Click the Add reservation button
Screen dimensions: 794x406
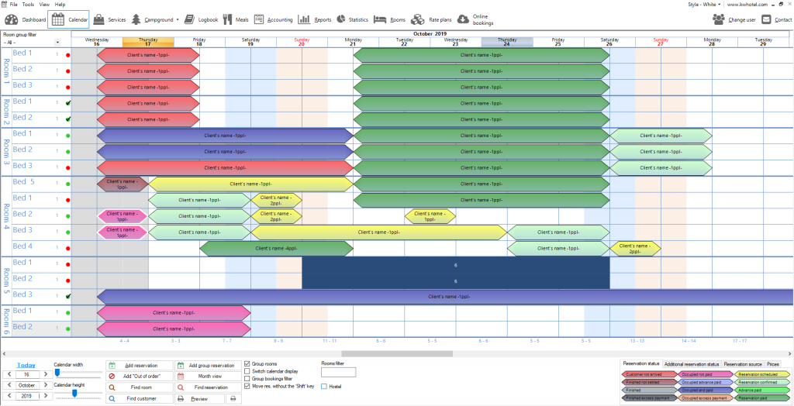[x=140, y=366]
